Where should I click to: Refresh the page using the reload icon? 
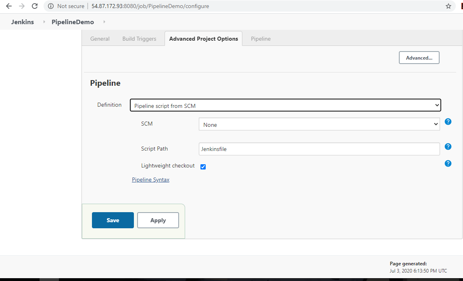click(x=35, y=6)
